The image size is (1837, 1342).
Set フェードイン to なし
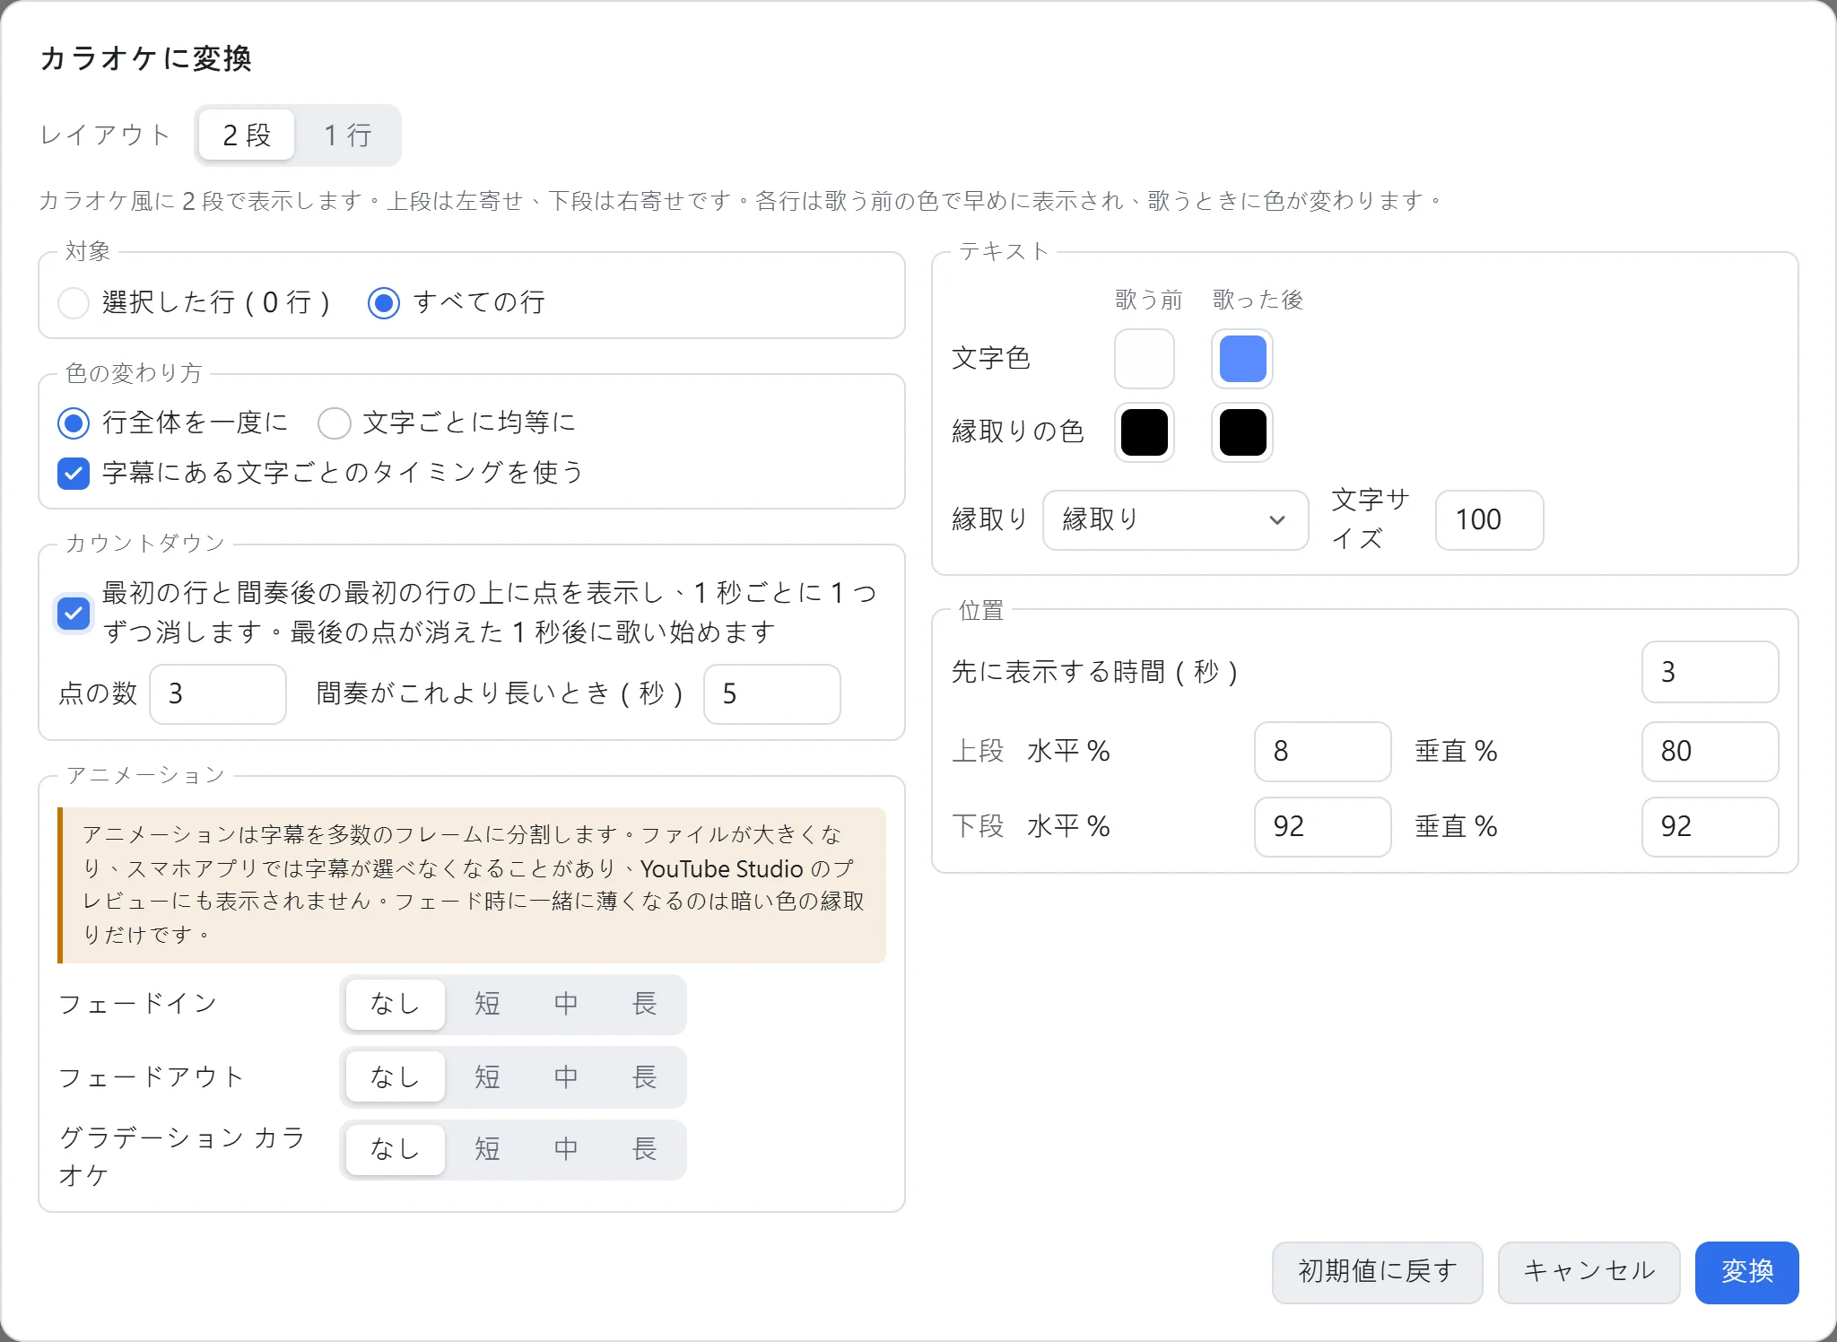click(395, 1004)
